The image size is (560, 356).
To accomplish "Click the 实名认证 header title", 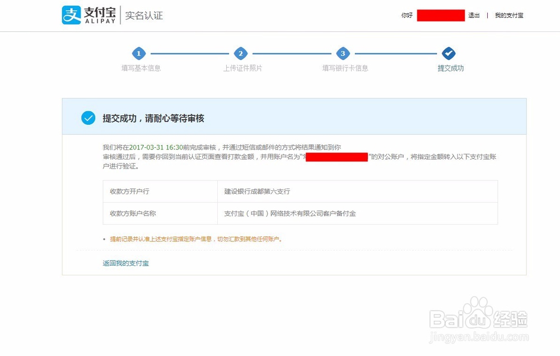I will pos(144,15).
